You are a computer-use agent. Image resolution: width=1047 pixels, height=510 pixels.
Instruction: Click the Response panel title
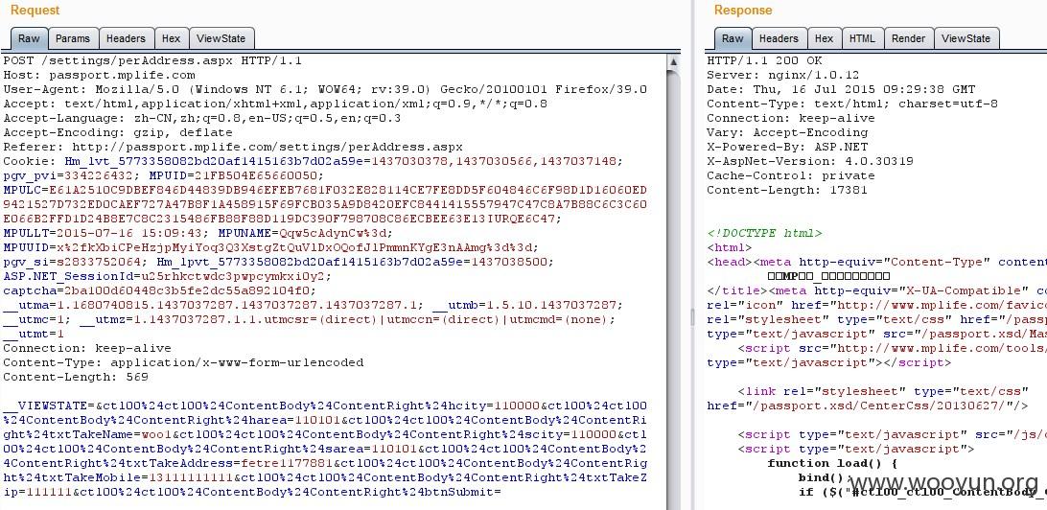pos(743,10)
